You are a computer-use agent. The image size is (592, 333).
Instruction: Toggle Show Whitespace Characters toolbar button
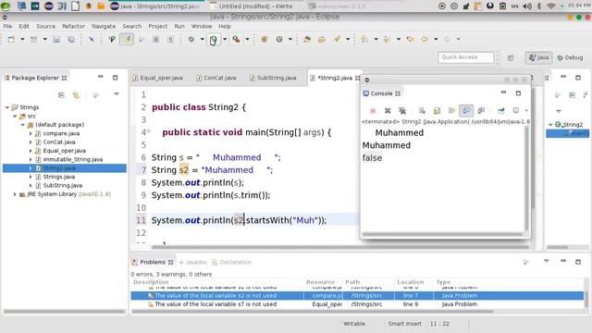[x=170, y=39]
